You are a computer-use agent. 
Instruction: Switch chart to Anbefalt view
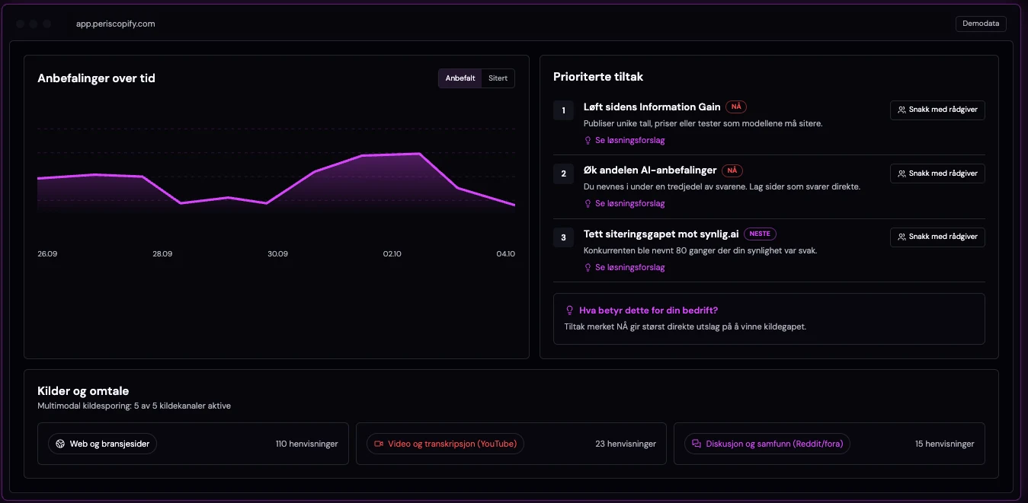pos(460,78)
